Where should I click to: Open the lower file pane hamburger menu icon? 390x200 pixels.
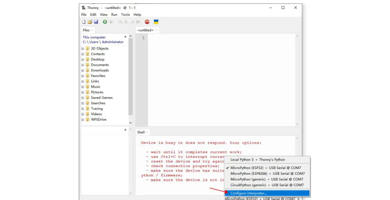point(125,130)
